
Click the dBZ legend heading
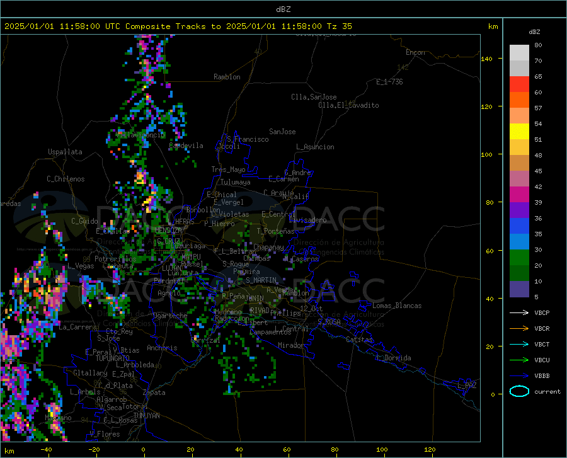point(534,31)
